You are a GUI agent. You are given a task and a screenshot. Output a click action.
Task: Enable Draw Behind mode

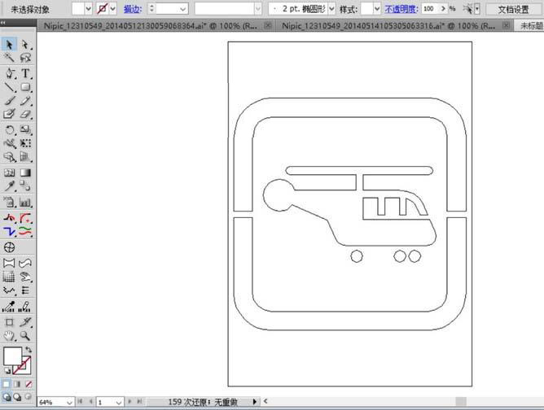(x=17, y=396)
